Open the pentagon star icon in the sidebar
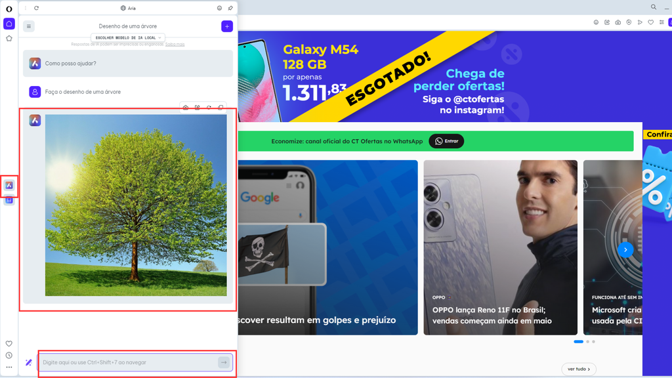The image size is (672, 378). (9, 39)
